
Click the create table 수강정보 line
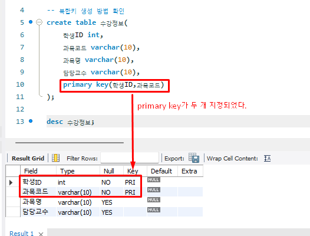click(87, 23)
